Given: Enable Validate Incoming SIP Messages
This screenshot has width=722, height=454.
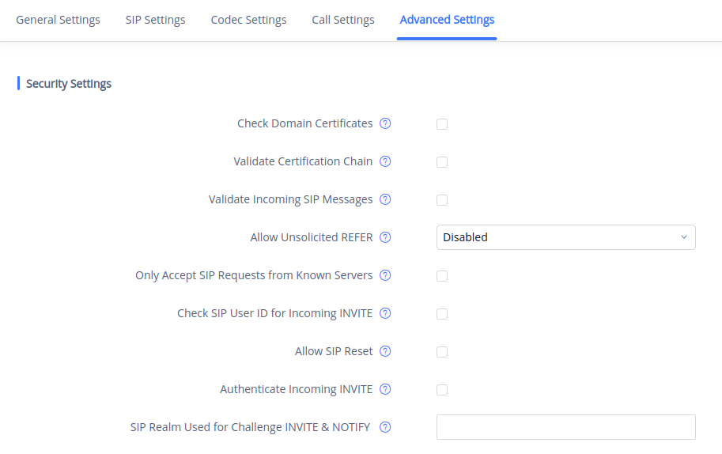Looking at the screenshot, I should point(442,200).
